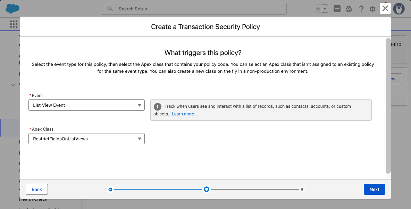Open the Learn more link
This screenshot has width=411, height=209.
(185, 114)
